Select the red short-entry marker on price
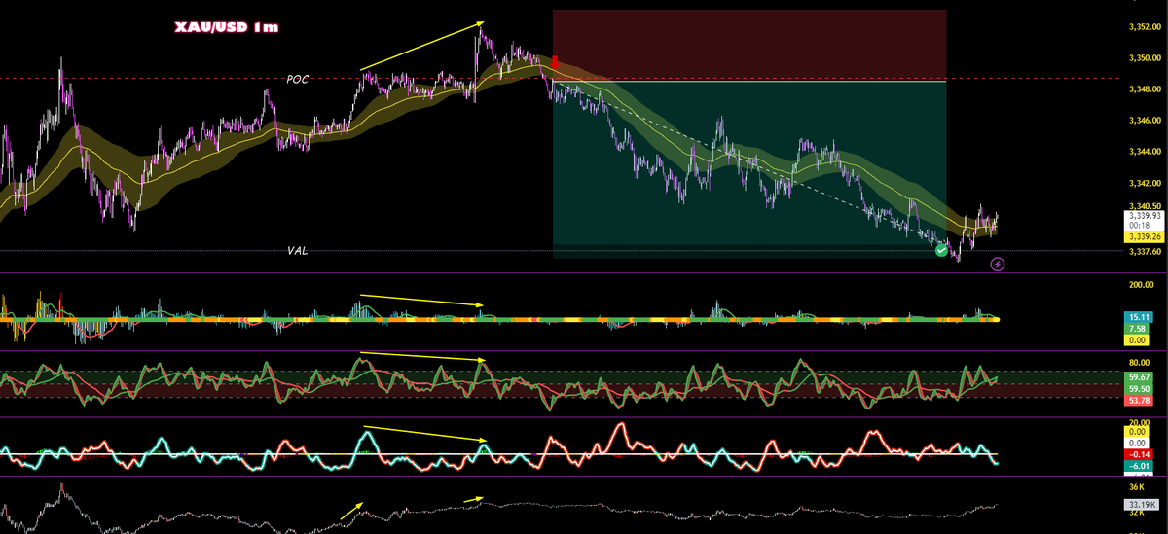The width and height of the screenshot is (1168, 534). (555, 63)
